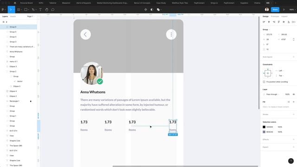Add export setting with plus icon

click(294, 147)
